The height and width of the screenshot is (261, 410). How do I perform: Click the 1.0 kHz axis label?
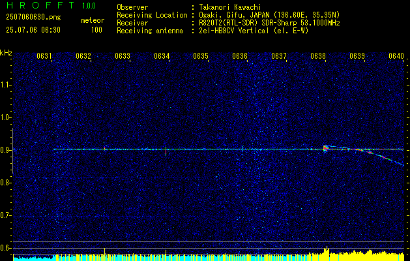point(6,117)
